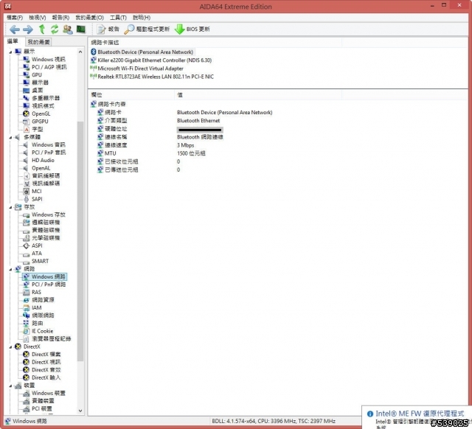Open the 檢視(V) menu

point(38,18)
